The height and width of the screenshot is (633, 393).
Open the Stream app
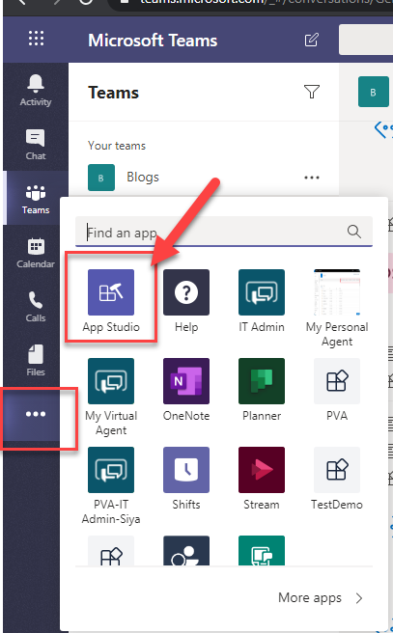262,479
